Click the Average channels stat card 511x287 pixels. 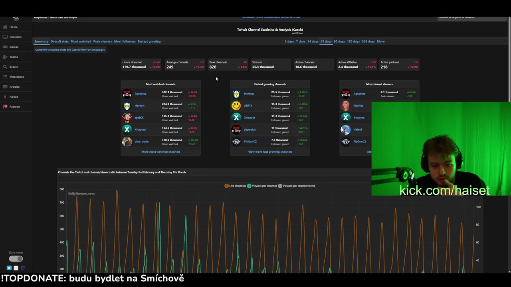point(185,65)
